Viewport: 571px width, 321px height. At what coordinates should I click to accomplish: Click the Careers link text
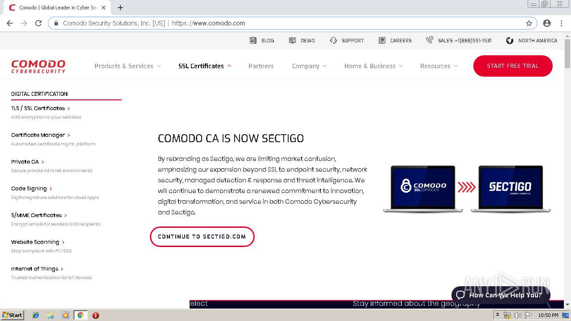(x=401, y=41)
